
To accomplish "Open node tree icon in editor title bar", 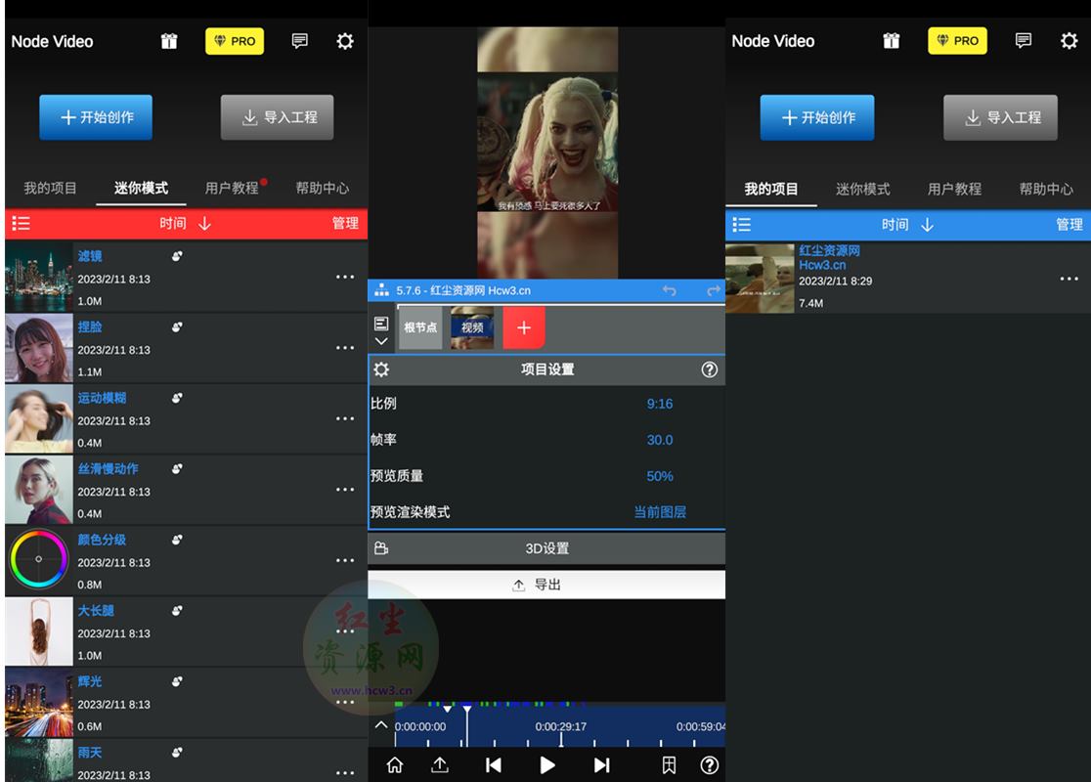I will 381,290.
